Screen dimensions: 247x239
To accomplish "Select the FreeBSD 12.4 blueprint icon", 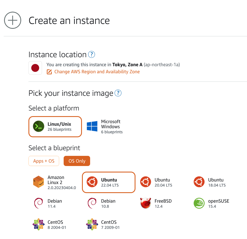I will click(x=146, y=203).
